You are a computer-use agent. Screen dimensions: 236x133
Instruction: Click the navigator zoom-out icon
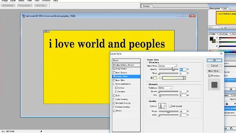222,27
